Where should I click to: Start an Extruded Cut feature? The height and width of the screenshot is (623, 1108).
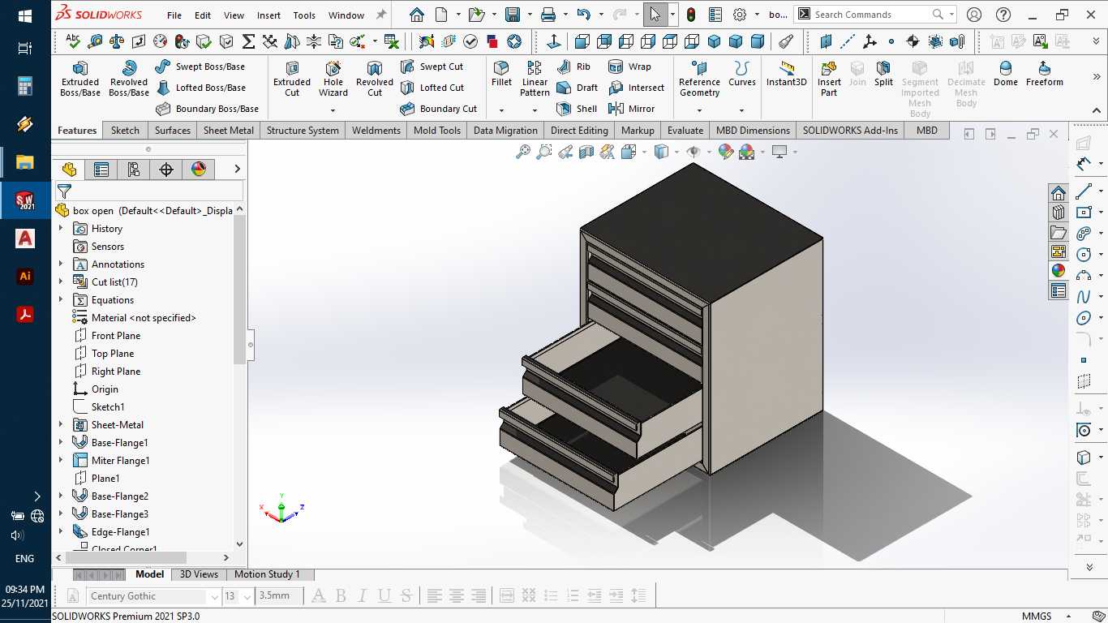(x=292, y=78)
